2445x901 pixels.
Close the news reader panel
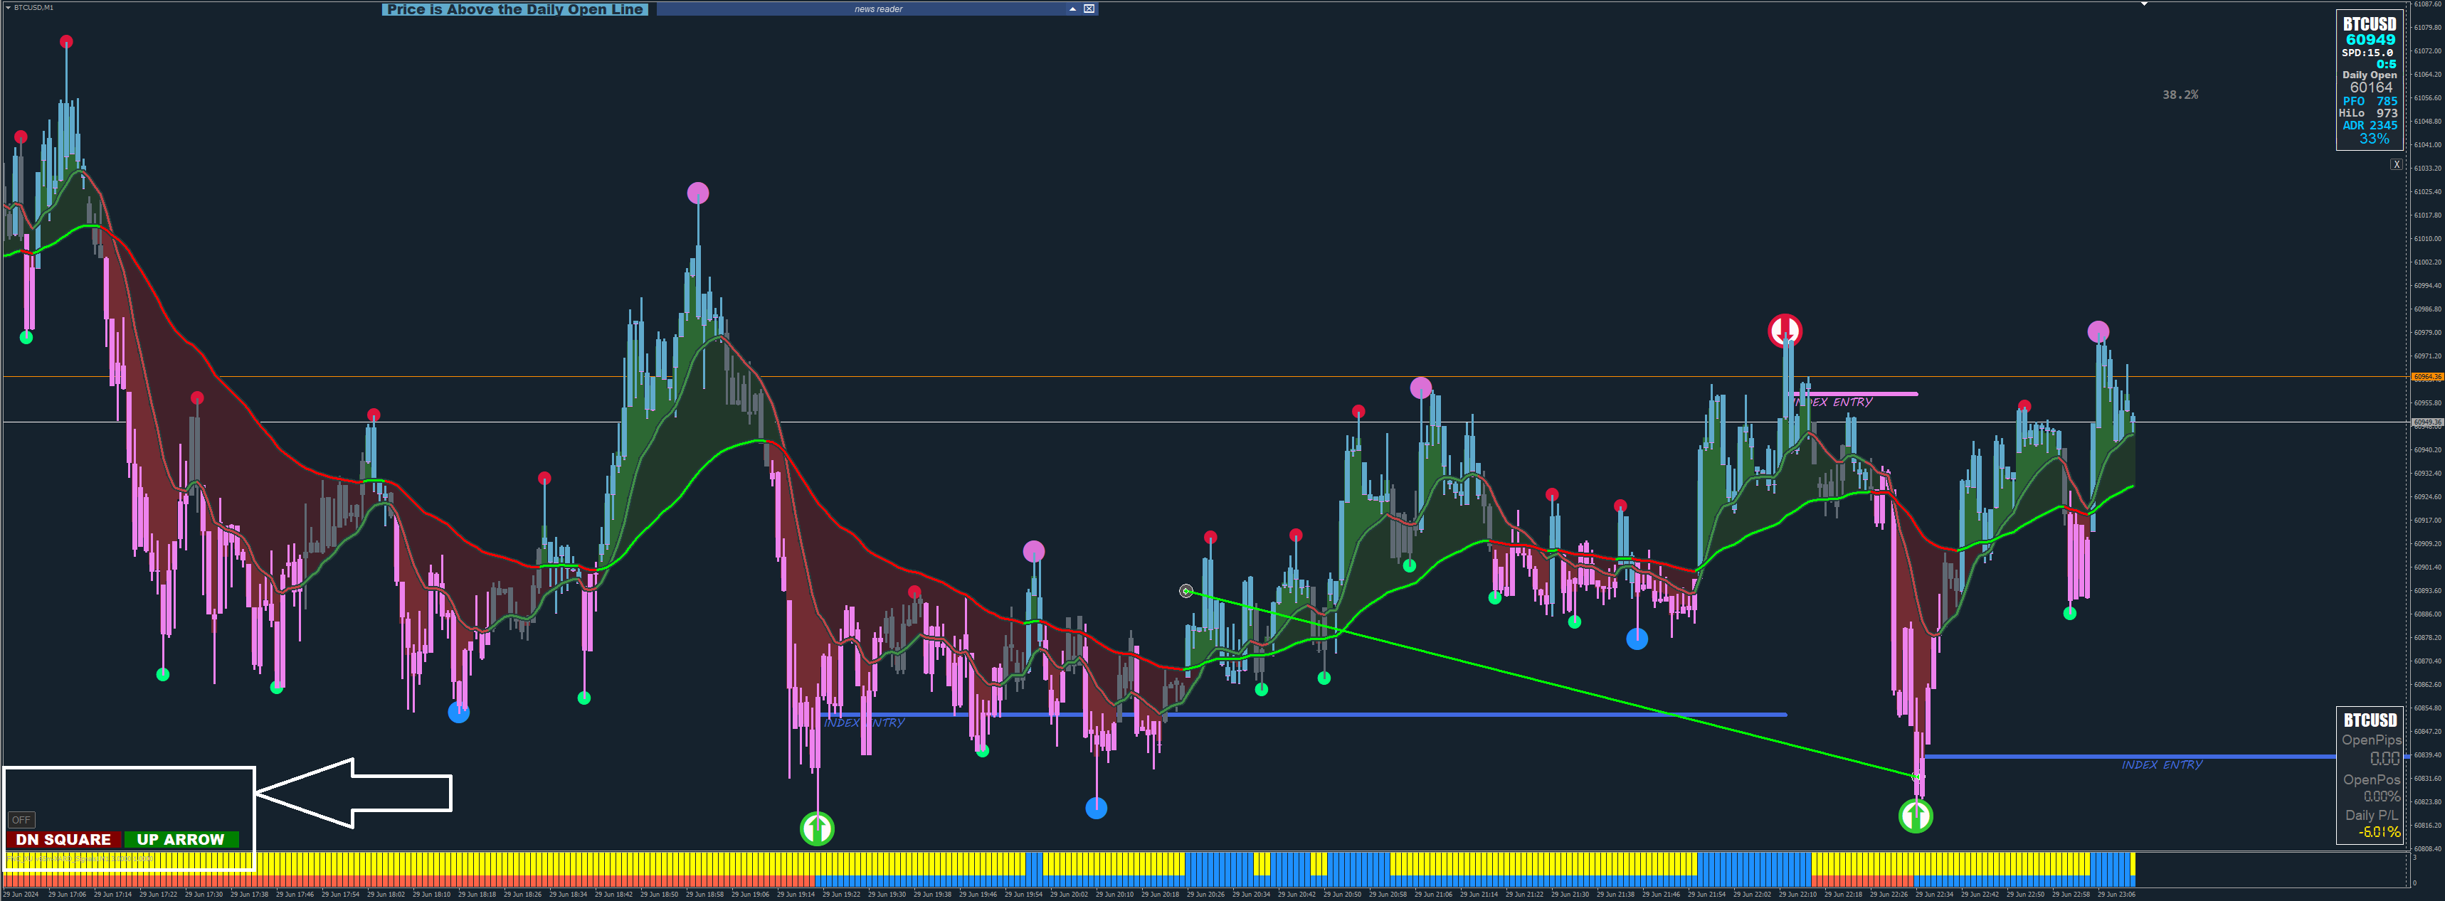coord(1089,9)
